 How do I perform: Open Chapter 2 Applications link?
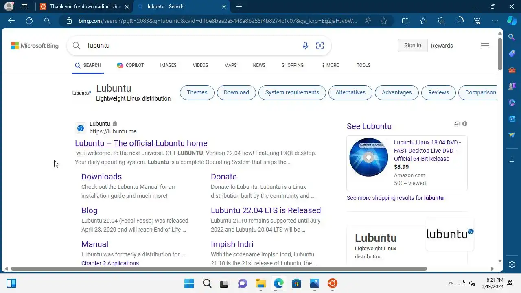click(x=110, y=263)
